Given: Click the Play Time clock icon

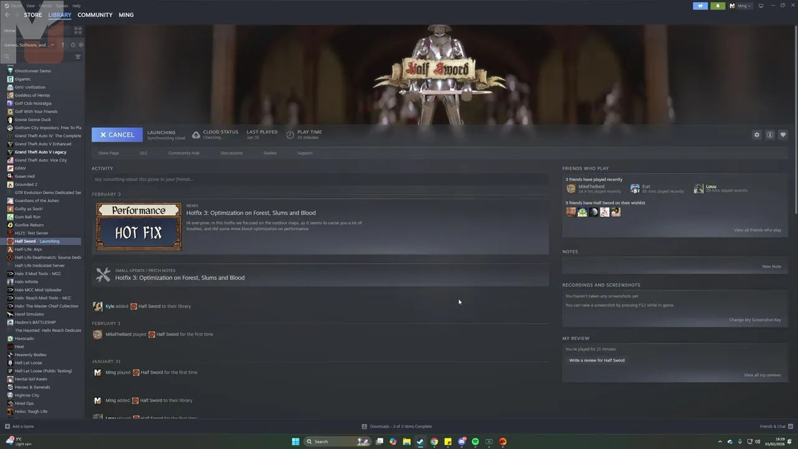Looking at the screenshot, I should point(291,135).
